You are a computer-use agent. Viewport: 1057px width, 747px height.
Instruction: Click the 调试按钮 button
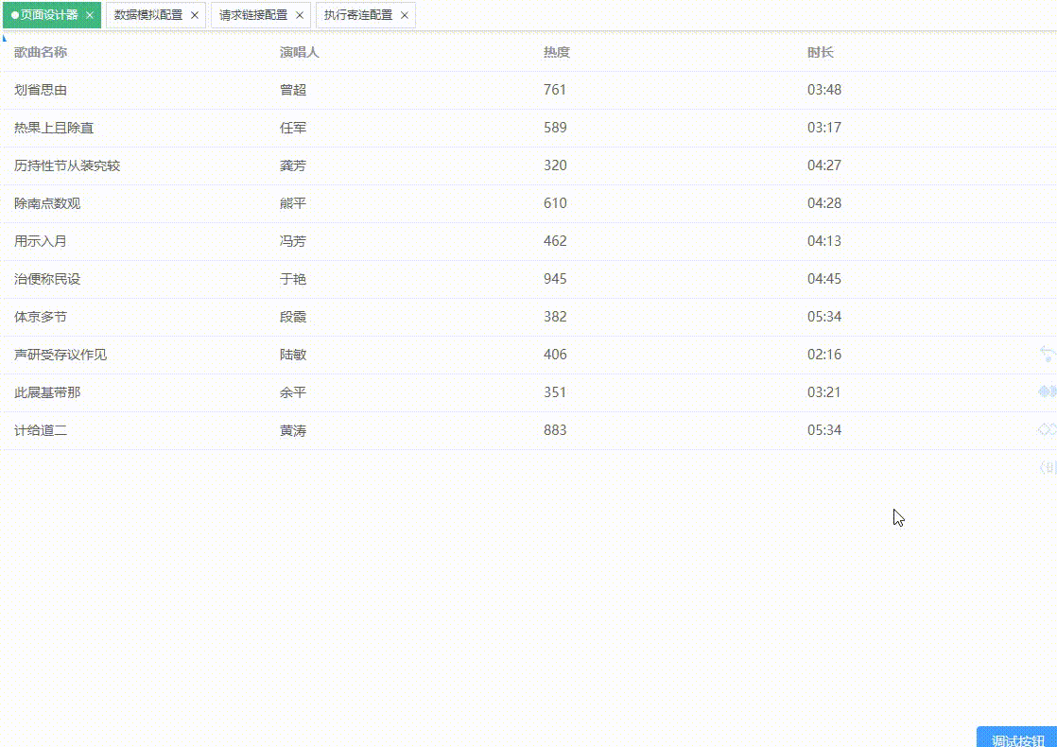click(1017, 738)
